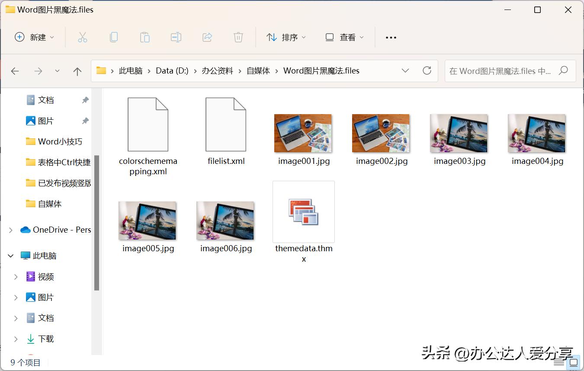Navigate up one folder level with up arrow

pos(77,71)
